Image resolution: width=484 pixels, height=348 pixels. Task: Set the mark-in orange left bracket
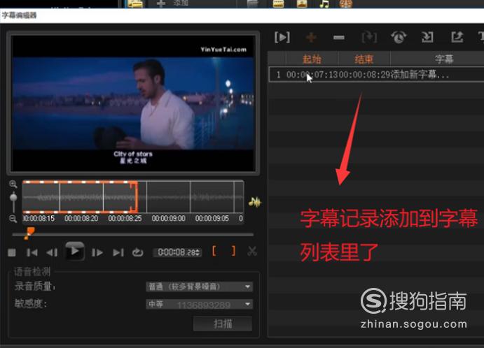point(214,251)
